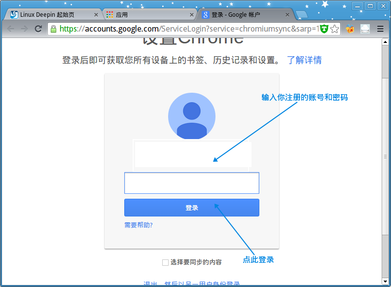The height and width of the screenshot is (287, 391).
Task: Click the blue 登录 button
Action: [x=192, y=208]
